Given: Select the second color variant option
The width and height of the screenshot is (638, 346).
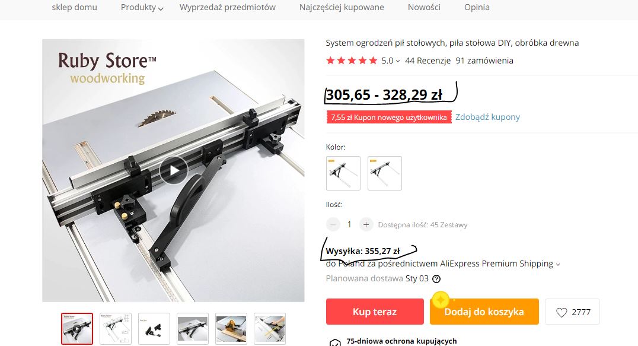Looking at the screenshot, I should pyautogui.click(x=384, y=173).
